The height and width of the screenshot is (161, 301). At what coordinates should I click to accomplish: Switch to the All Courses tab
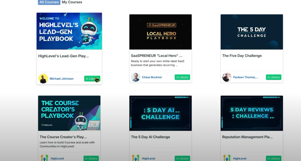[x=49, y=2]
